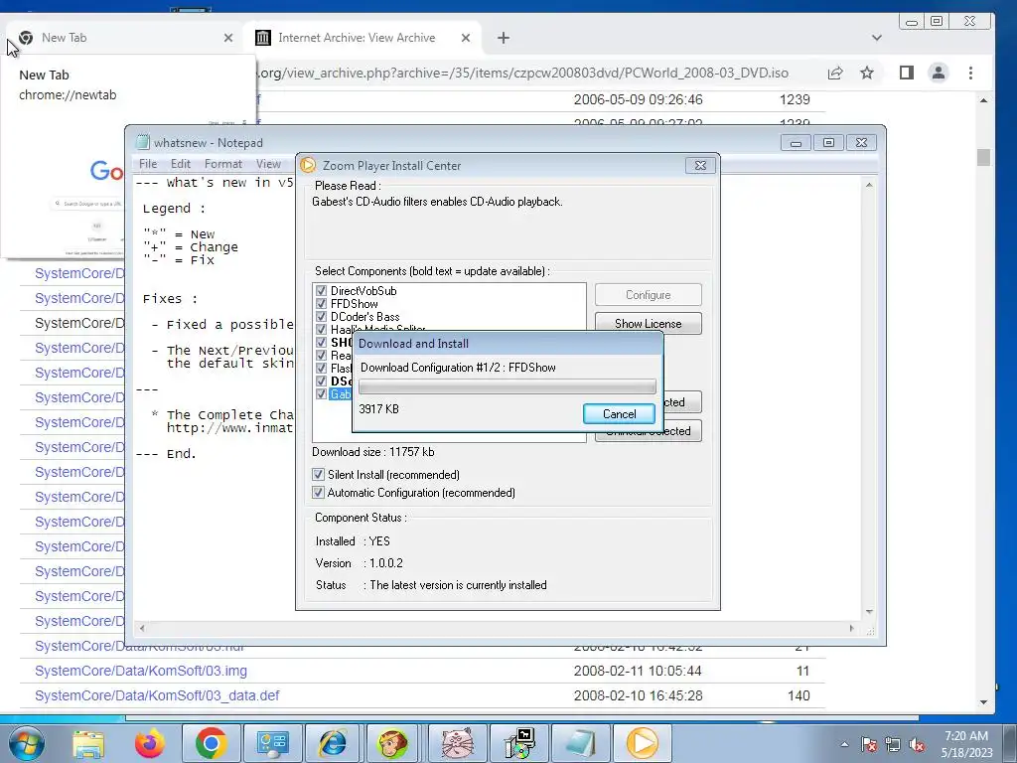Open Zoom Player taskbar icon
This screenshot has height=763, width=1017.
(x=643, y=743)
